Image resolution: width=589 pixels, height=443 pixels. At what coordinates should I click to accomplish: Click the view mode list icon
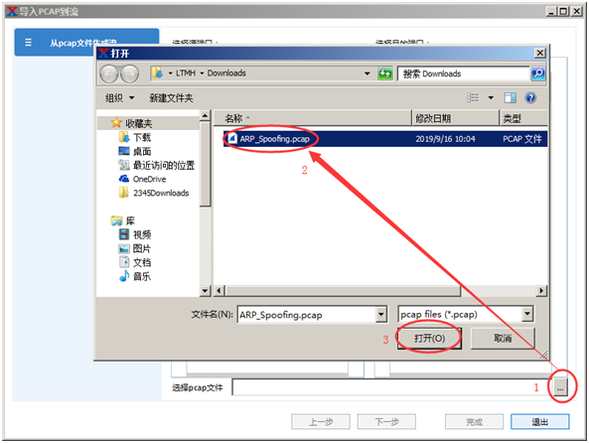473,98
